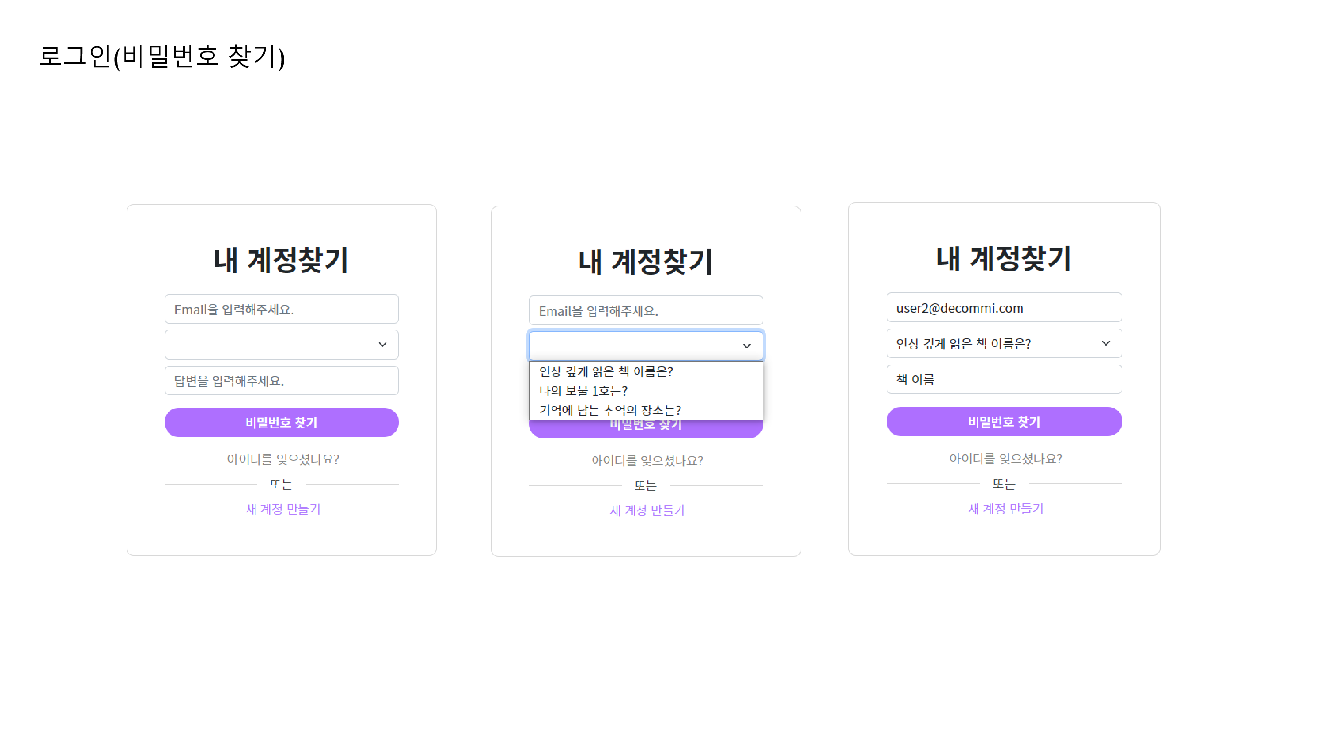This screenshot has height=741, width=1318.
Task: Click the user2@decommi.com email field
Action: [1004, 307]
